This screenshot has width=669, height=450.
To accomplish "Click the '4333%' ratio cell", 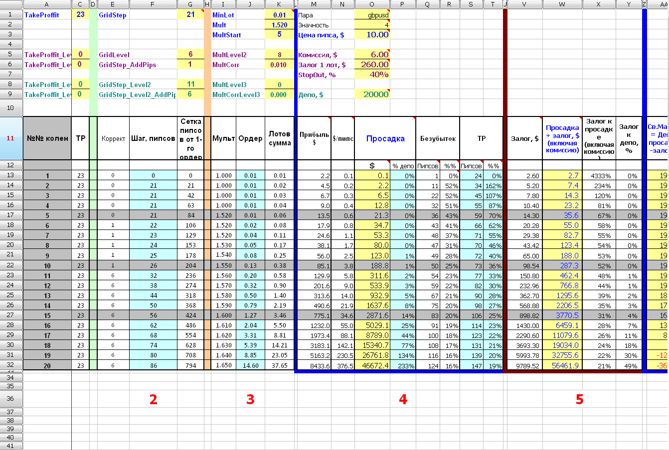I will 599,176.
